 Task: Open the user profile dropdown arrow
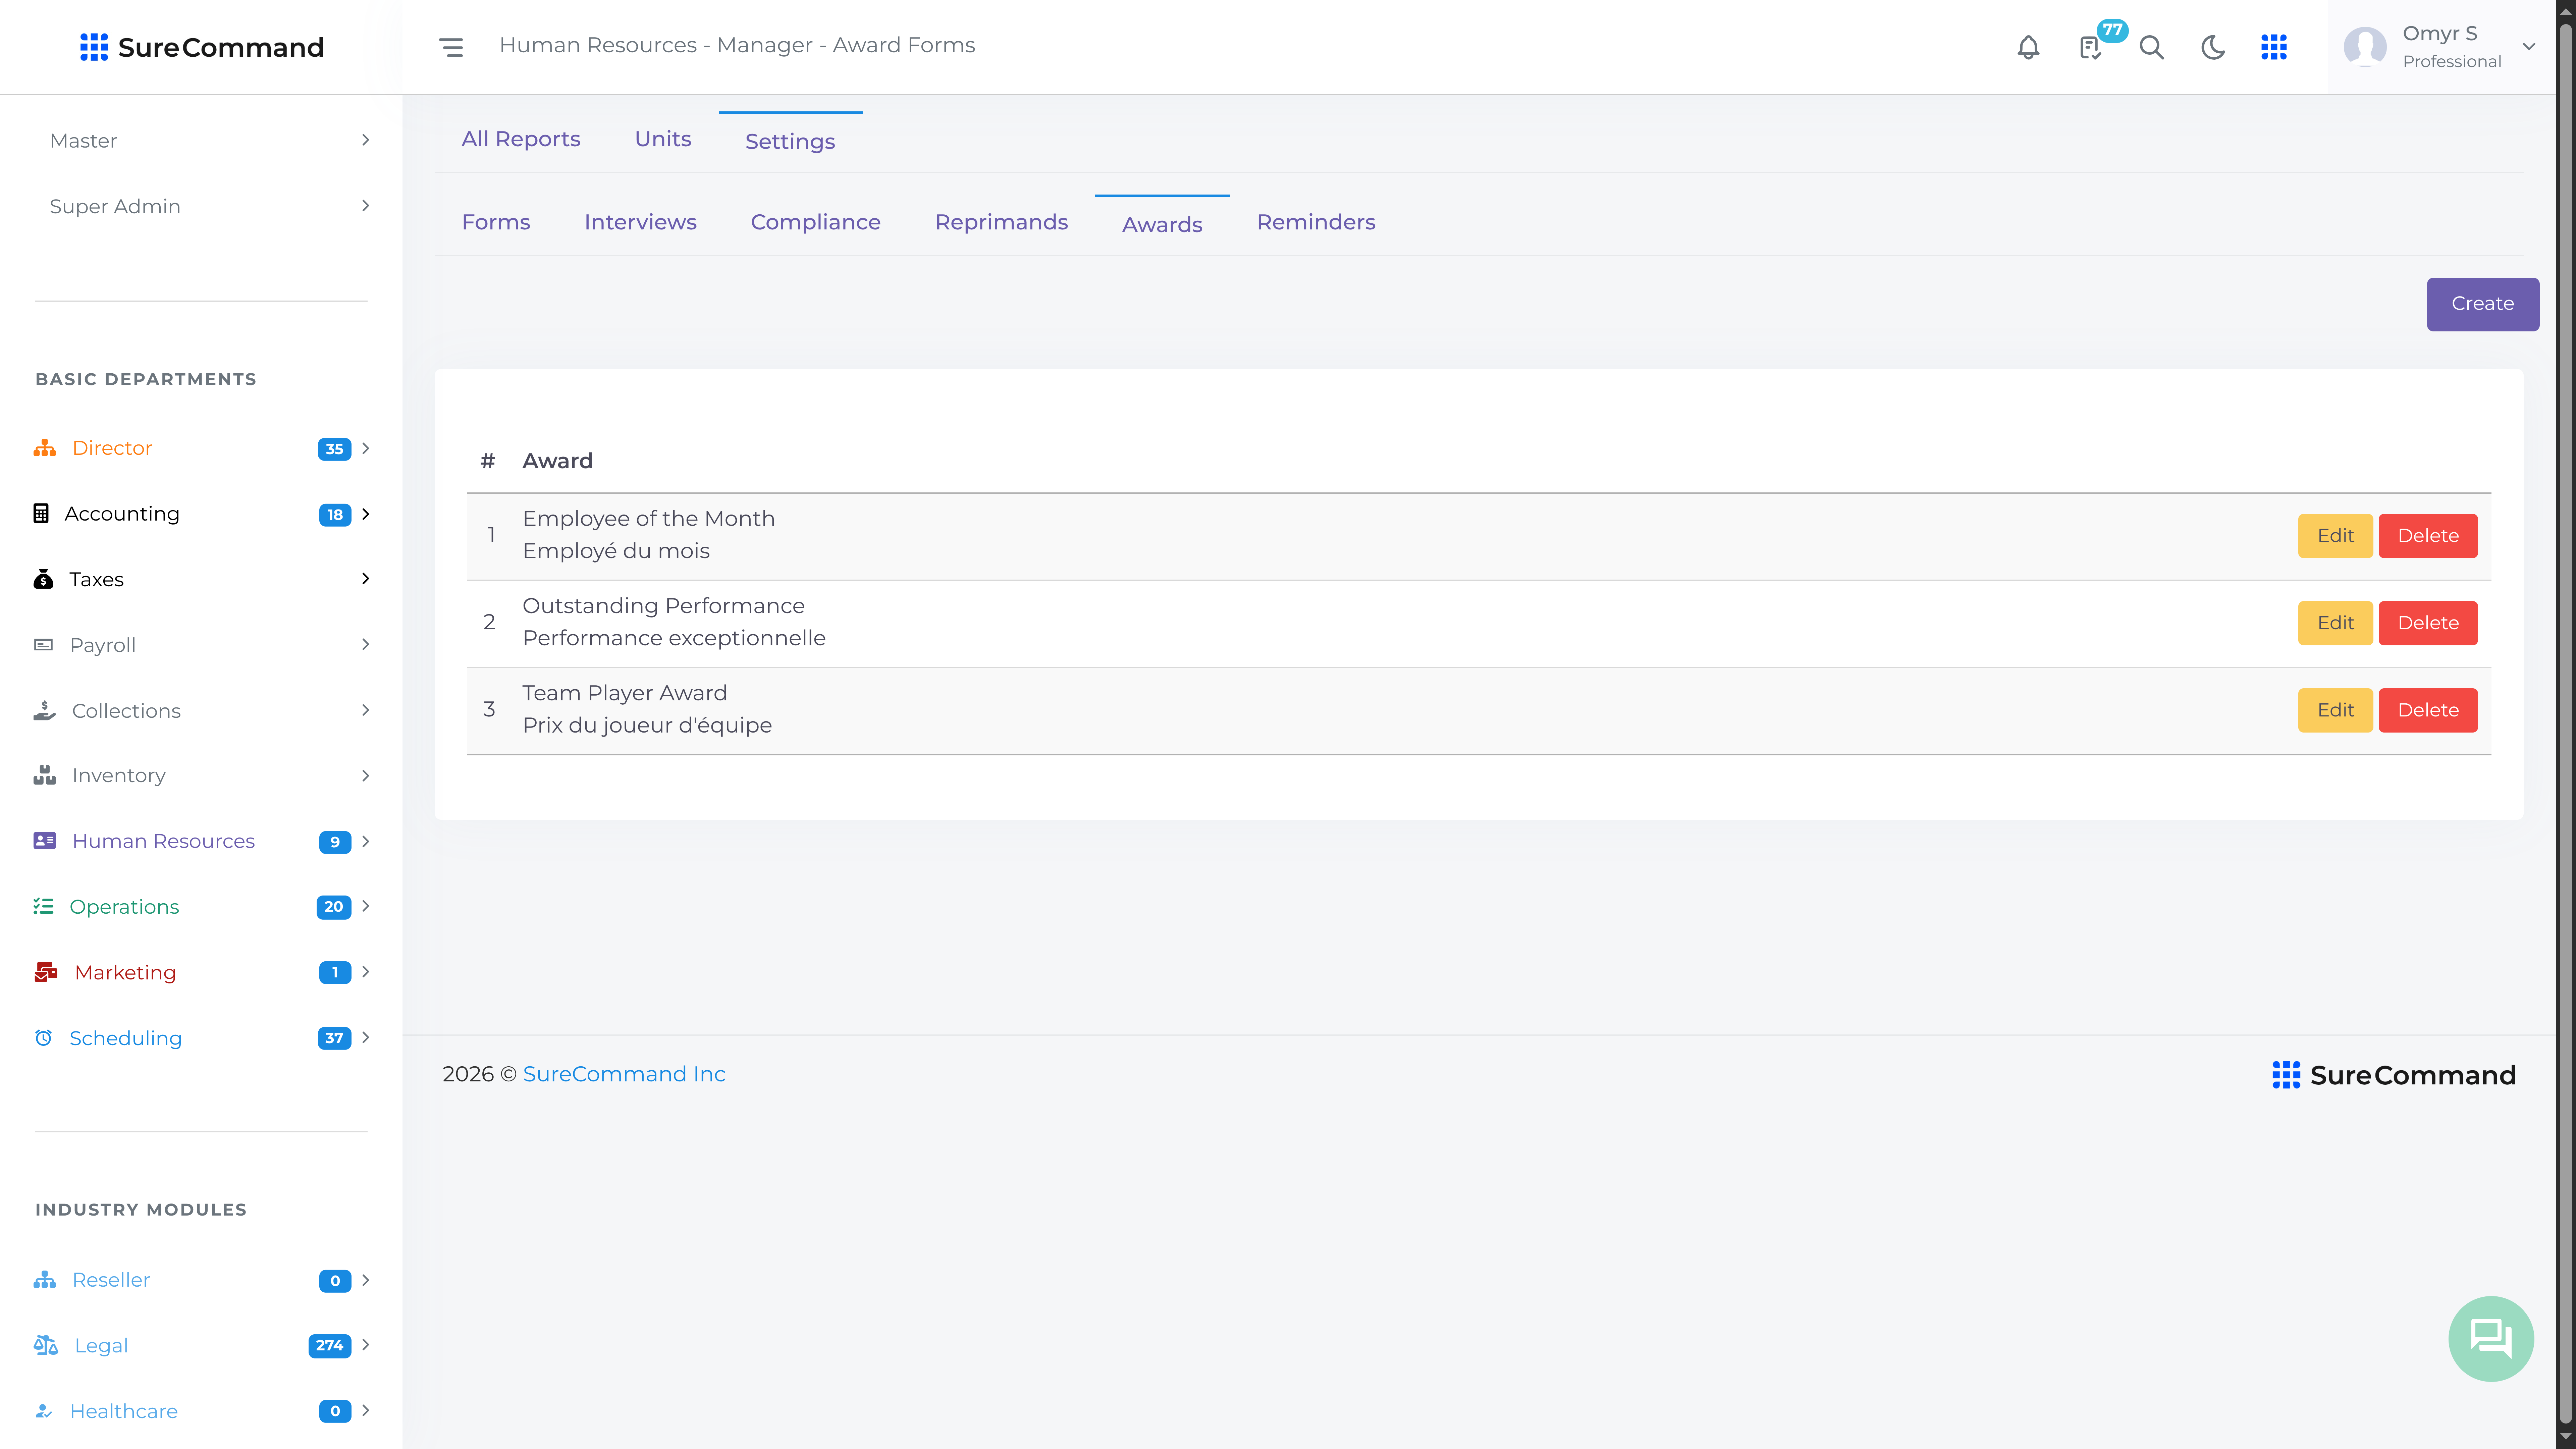click(2529, 47)
